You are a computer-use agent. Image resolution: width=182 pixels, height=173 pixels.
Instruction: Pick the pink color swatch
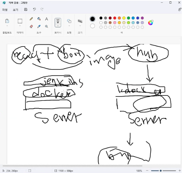pos(115,23)
